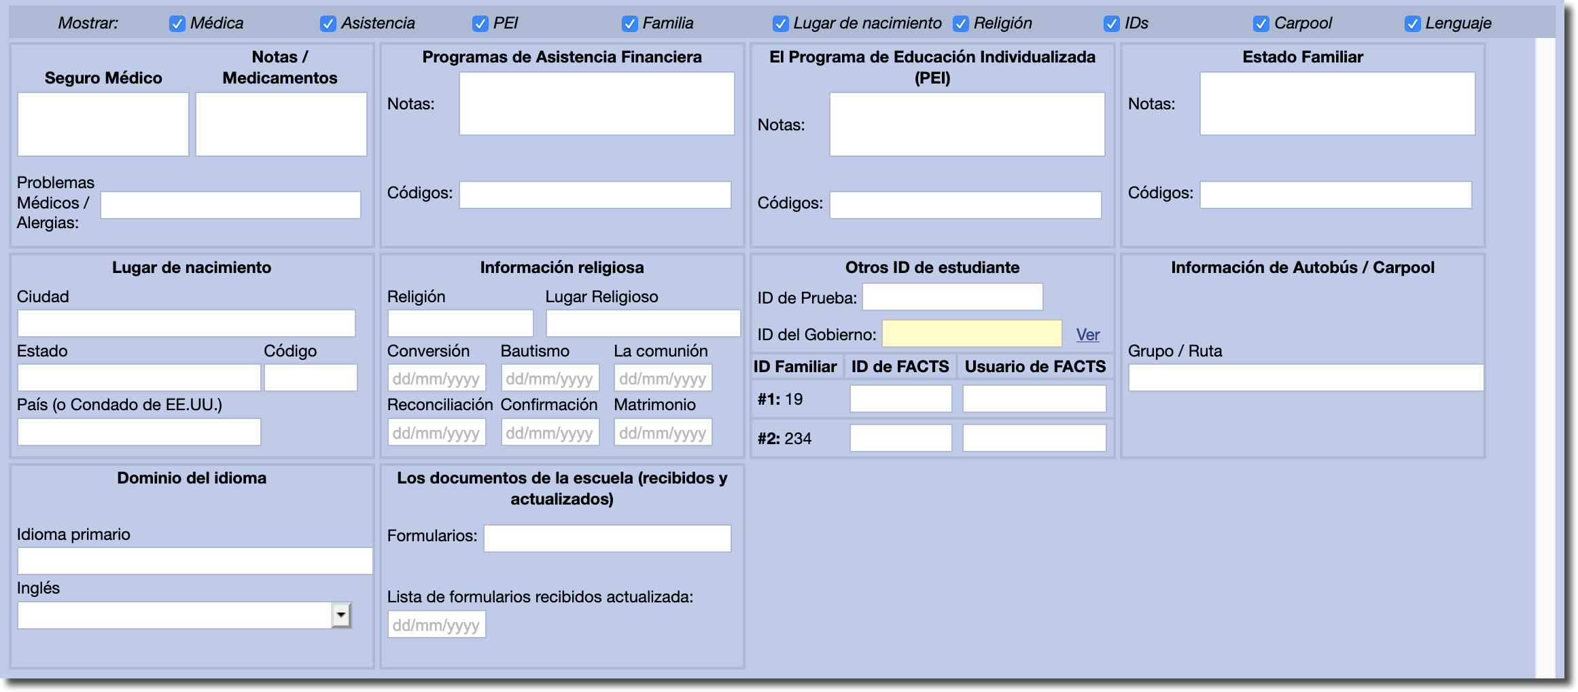Click the Ver link beside ID del Gobierno
1578x692 pixels.
pos(1087,335)
